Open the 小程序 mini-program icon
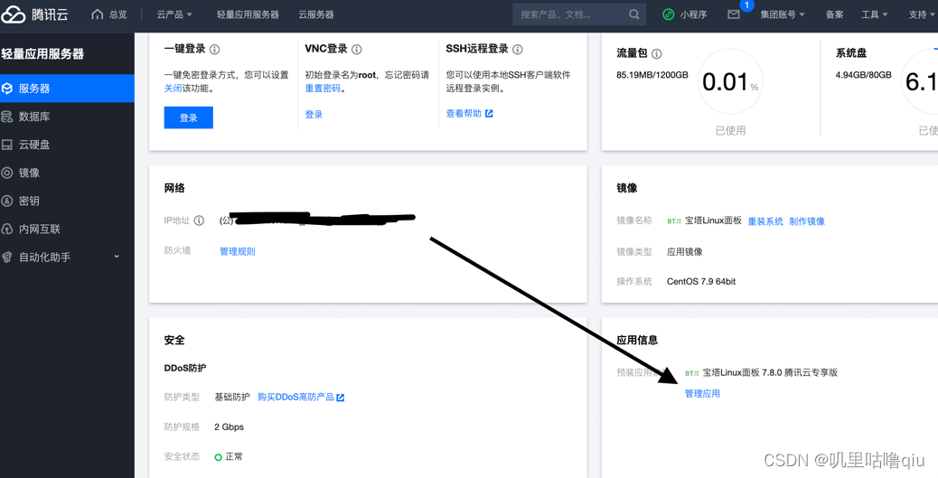Viewport: 938px width, 478px height. pyautogui.click(x=668, y=14)
